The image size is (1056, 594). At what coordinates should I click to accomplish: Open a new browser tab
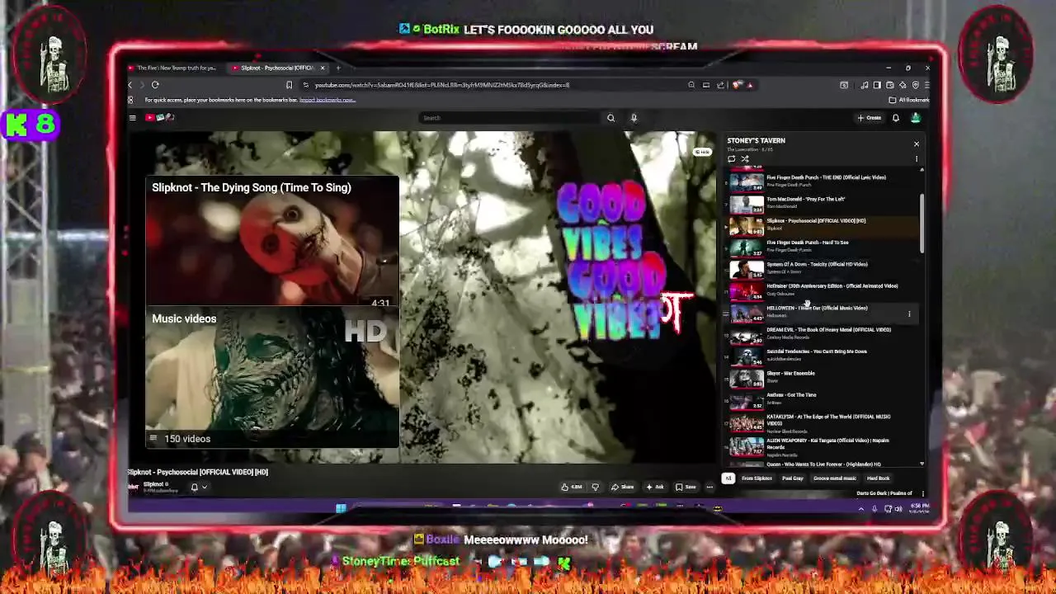pyautogui.click(x=337, y=68)
